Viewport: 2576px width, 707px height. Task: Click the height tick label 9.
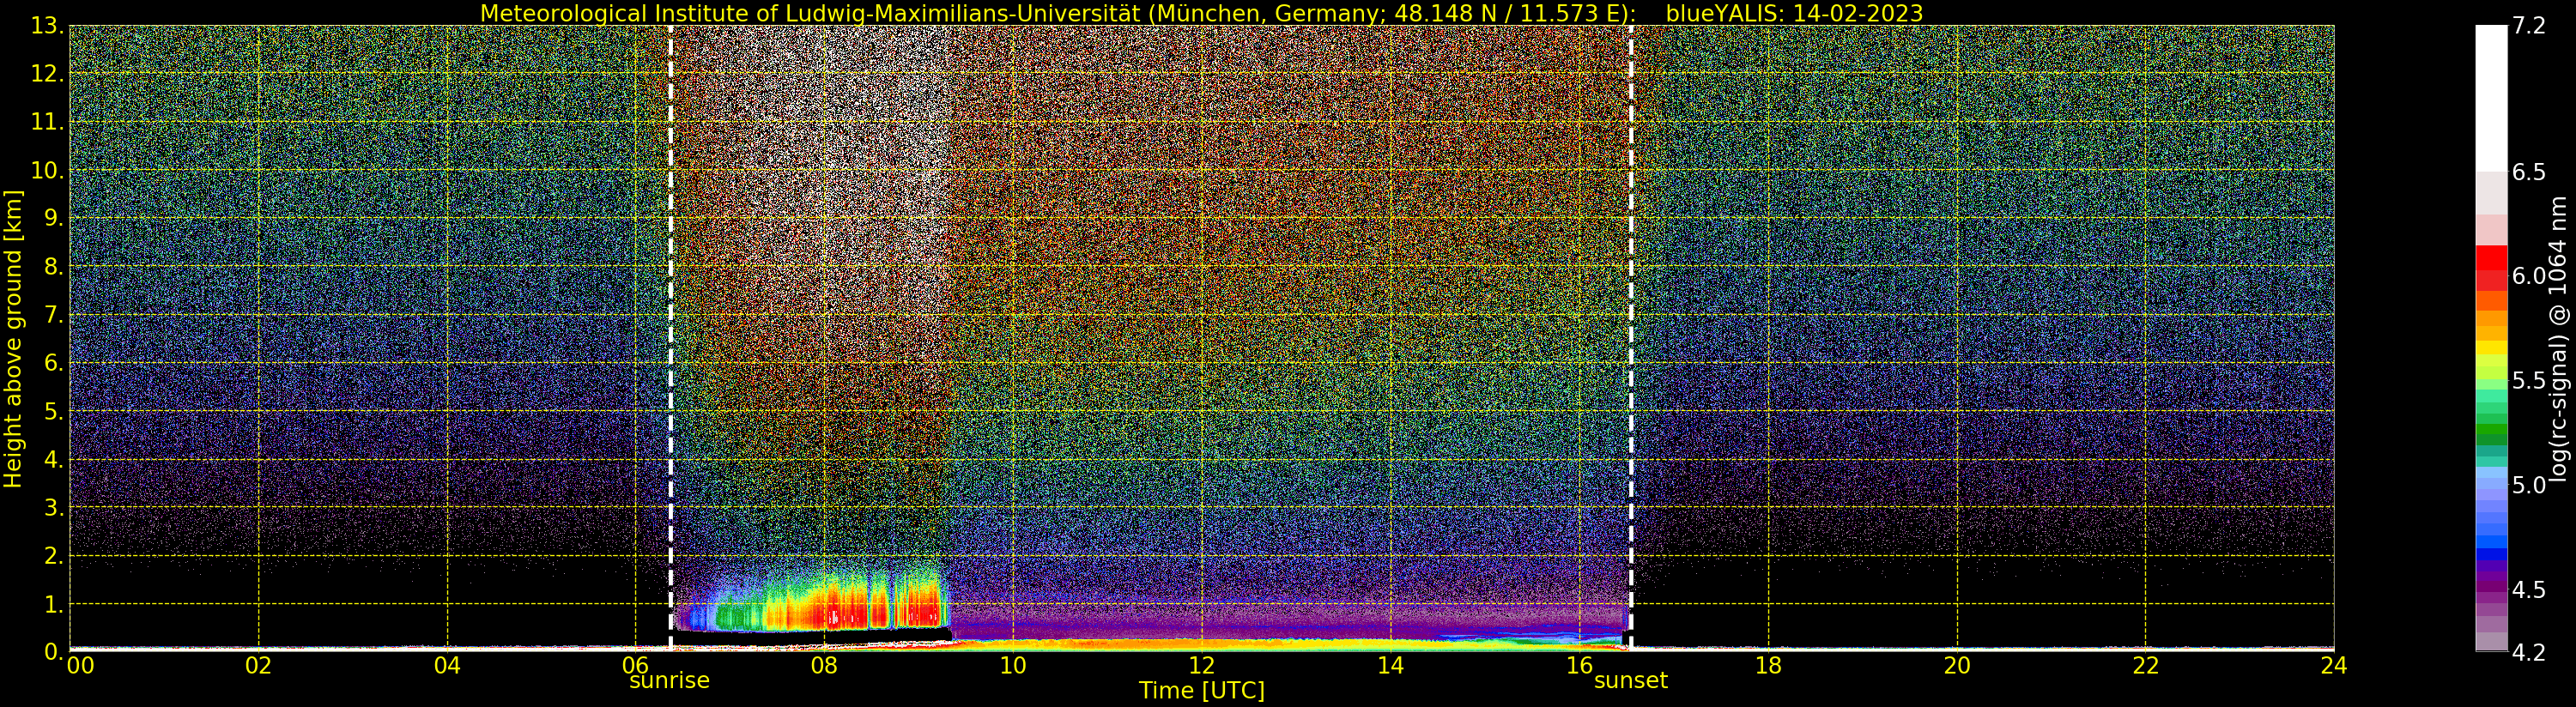[54, 218]
